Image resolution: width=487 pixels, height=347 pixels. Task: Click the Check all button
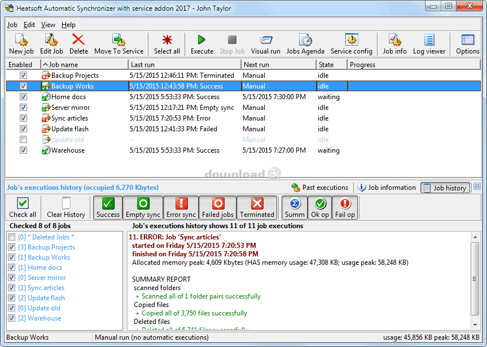tap(23, 207)
